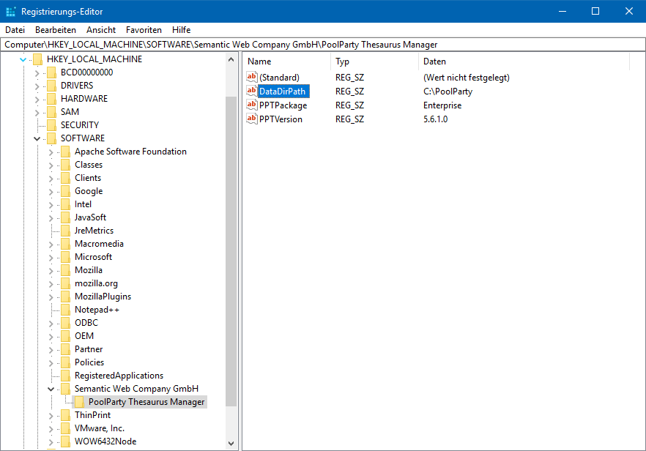Screen dimensions: 646x451
Task: Click the HARDWARE folder icon
Action: (x=51, y=99)
